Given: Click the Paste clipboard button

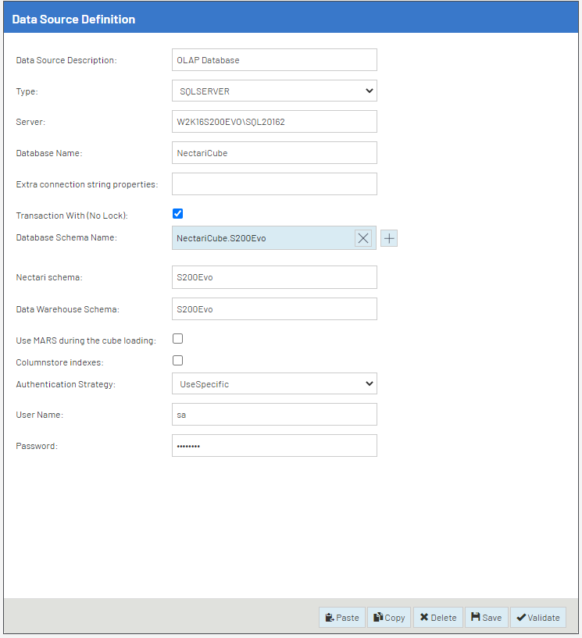Looking at the screenshot, I should pos(342,617).
